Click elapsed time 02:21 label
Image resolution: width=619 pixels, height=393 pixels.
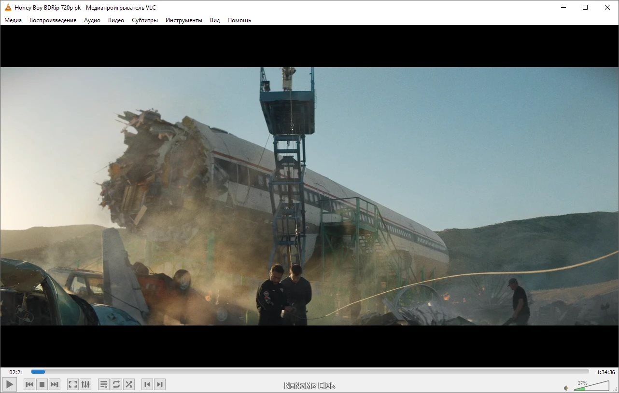click(16, 372)
